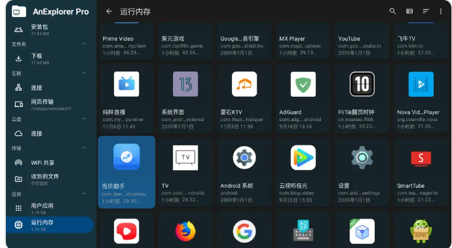Viewport: 452px width, 248px height.
Task: Open 下载 folder in sidebar
Action: [x=50, y=58]
